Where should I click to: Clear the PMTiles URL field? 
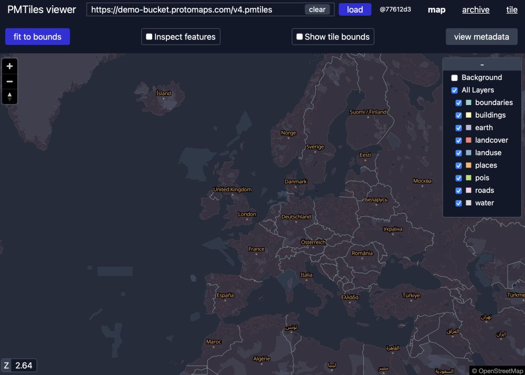coord(317,9)
